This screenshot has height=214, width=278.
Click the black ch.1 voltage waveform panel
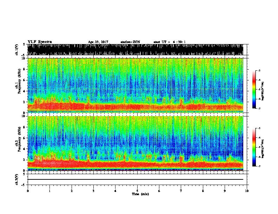[x=135, y=50]
